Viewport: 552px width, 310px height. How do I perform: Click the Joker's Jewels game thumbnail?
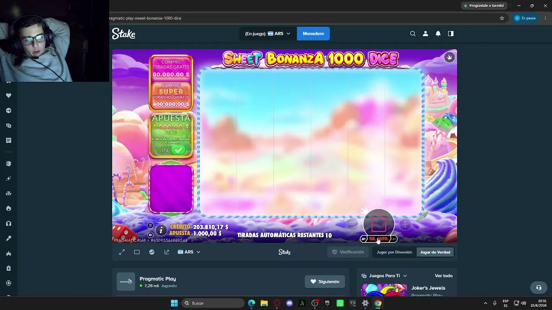(x=384, y=290)
